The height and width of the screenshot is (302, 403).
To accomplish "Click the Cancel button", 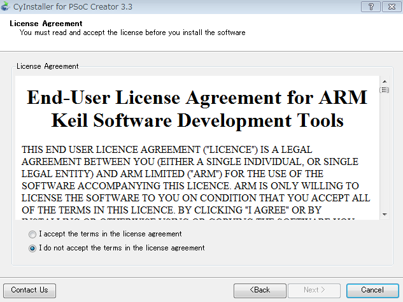I will pyautogui.click(x=372, y=291).
